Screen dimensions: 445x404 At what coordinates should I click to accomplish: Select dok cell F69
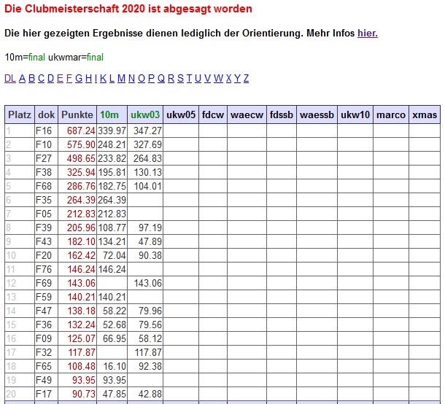click(46, 283)
